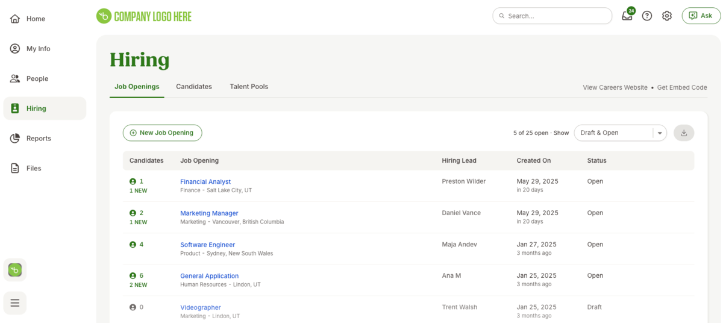The height and width of the screenshot is (323, 723).
Task: Click View Careers Website link
Action: (x=615, y=87)
